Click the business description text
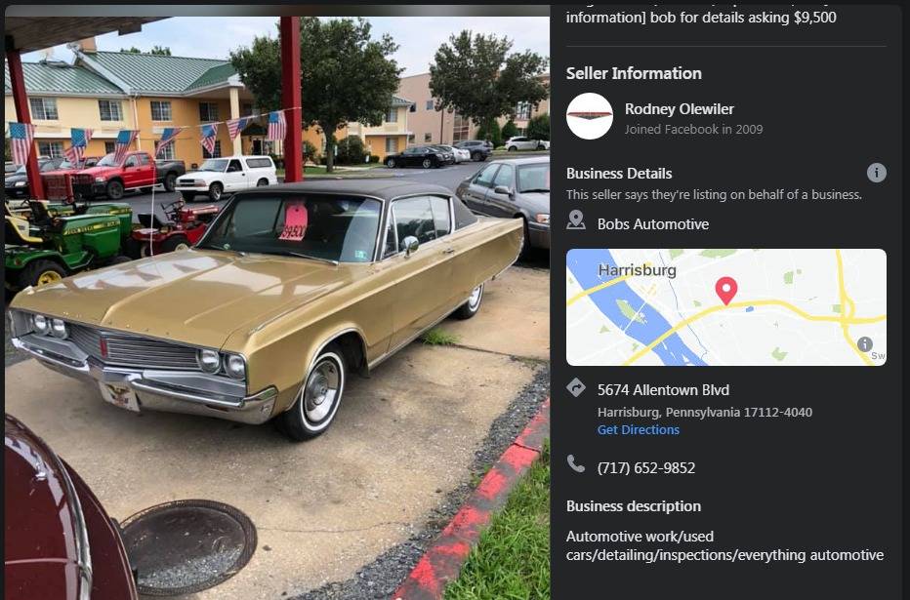The height and width of the screenshot is (600, 910). [724, 545]
